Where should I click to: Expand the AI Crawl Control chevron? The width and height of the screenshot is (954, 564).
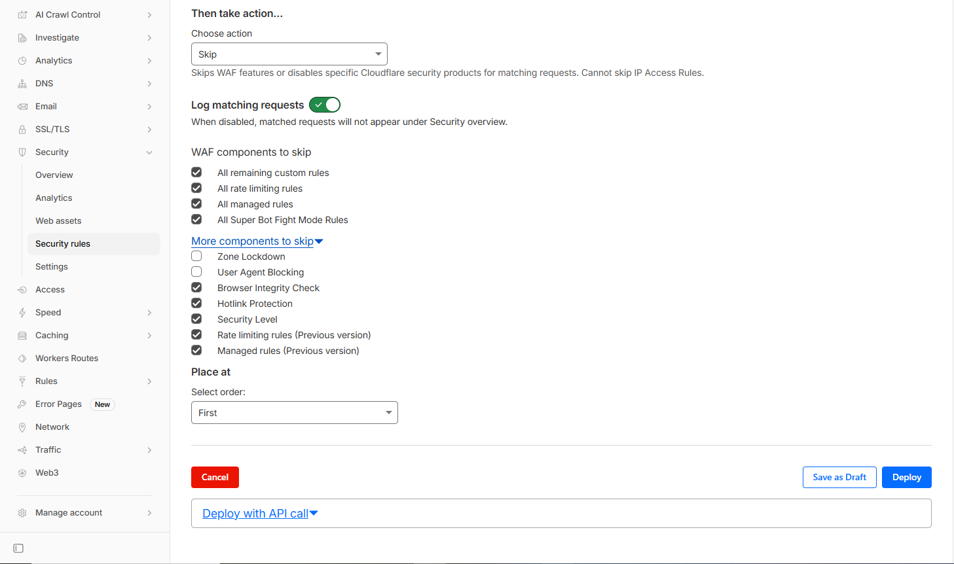point(149,14)
